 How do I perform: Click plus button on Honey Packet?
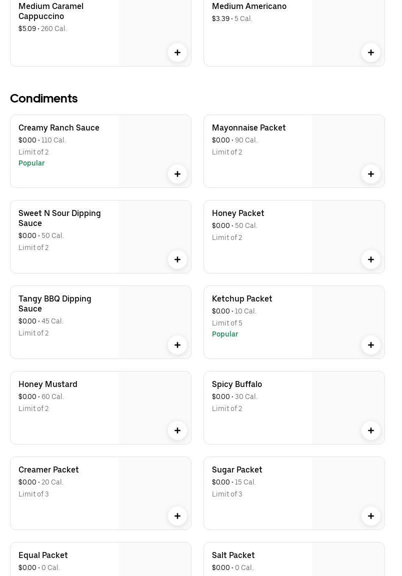click(371, 259)
